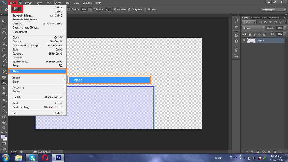Select the Lasso tool
Image resolution: width=288 pixels, height=162 pixels.
point(4,33)
